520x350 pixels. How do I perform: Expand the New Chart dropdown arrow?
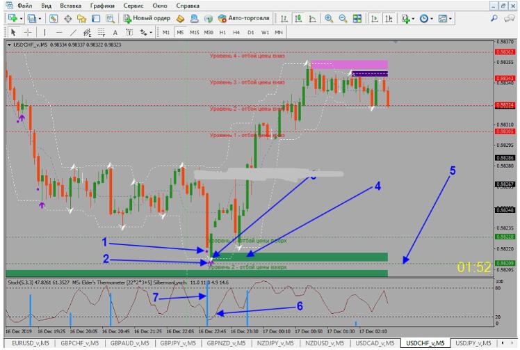(x=22, y=19)
